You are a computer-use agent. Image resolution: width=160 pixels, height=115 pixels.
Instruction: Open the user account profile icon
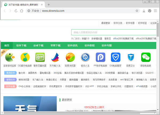point(150,11)
